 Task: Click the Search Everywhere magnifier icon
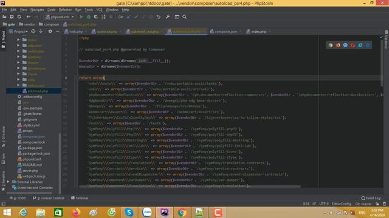coord(184,17)
